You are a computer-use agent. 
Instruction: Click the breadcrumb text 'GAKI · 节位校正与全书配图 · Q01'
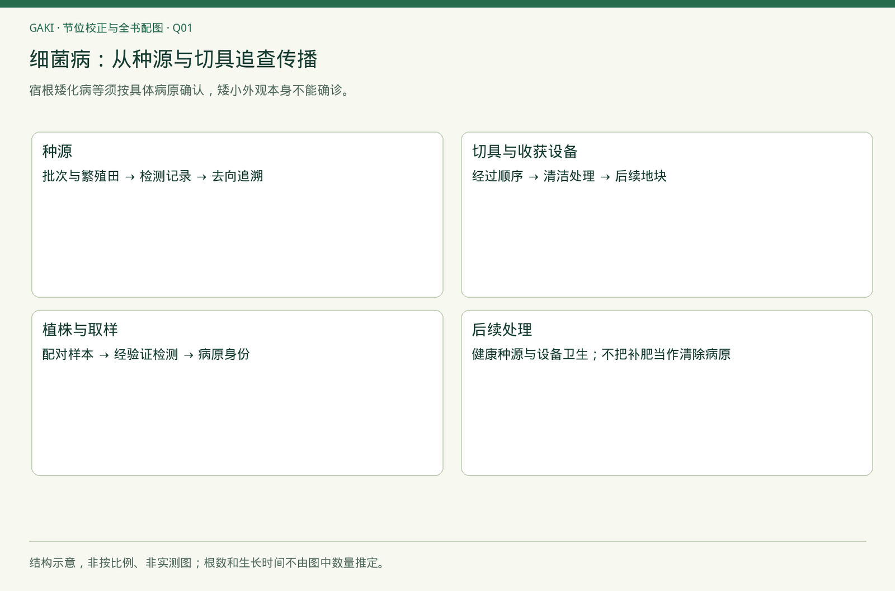coord(111,28)
